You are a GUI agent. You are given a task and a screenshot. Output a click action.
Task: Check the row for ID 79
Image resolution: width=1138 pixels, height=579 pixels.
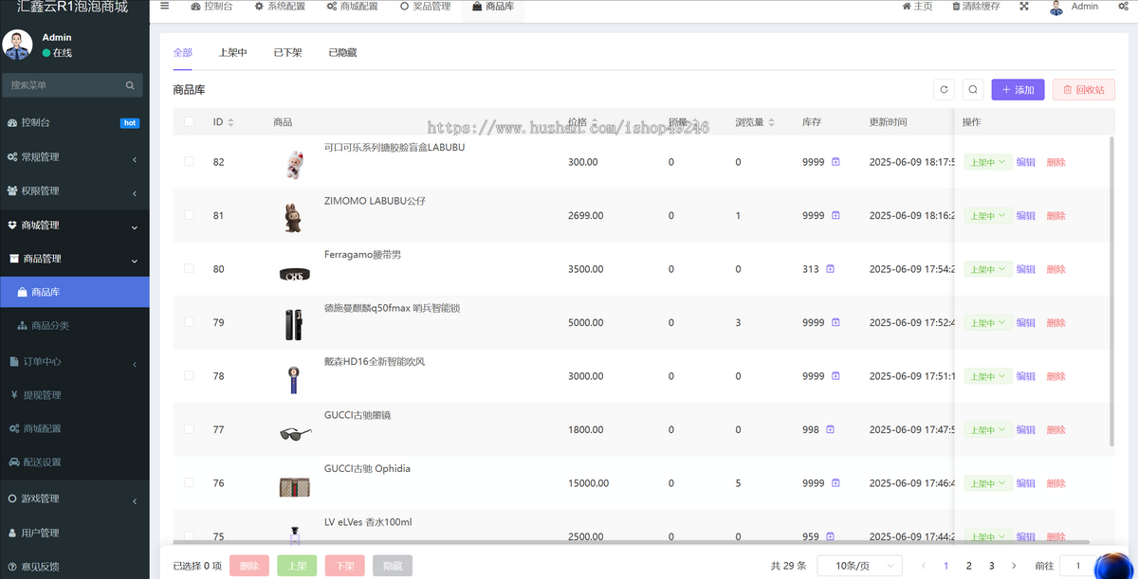click(189, 322)
